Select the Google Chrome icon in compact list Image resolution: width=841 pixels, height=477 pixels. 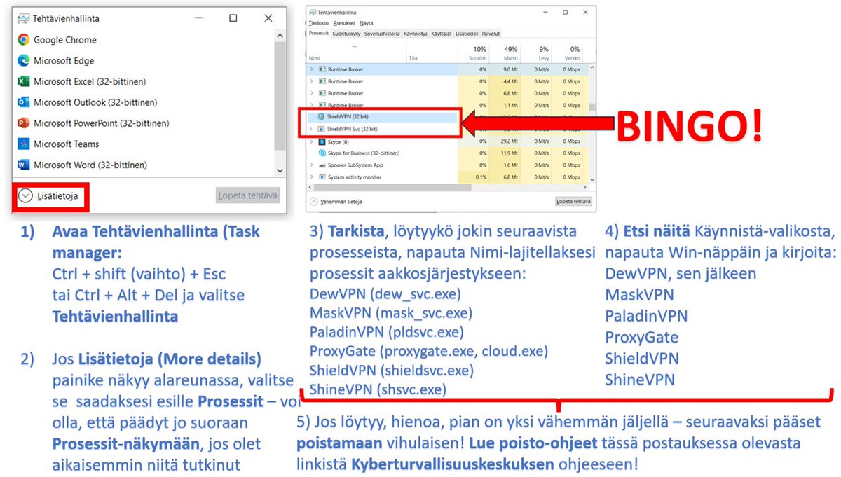pos(23,40)
